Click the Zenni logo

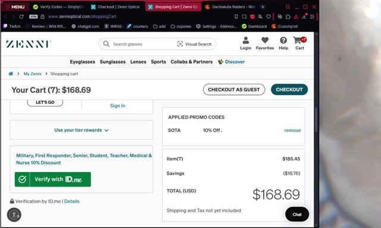coord(29,44)
